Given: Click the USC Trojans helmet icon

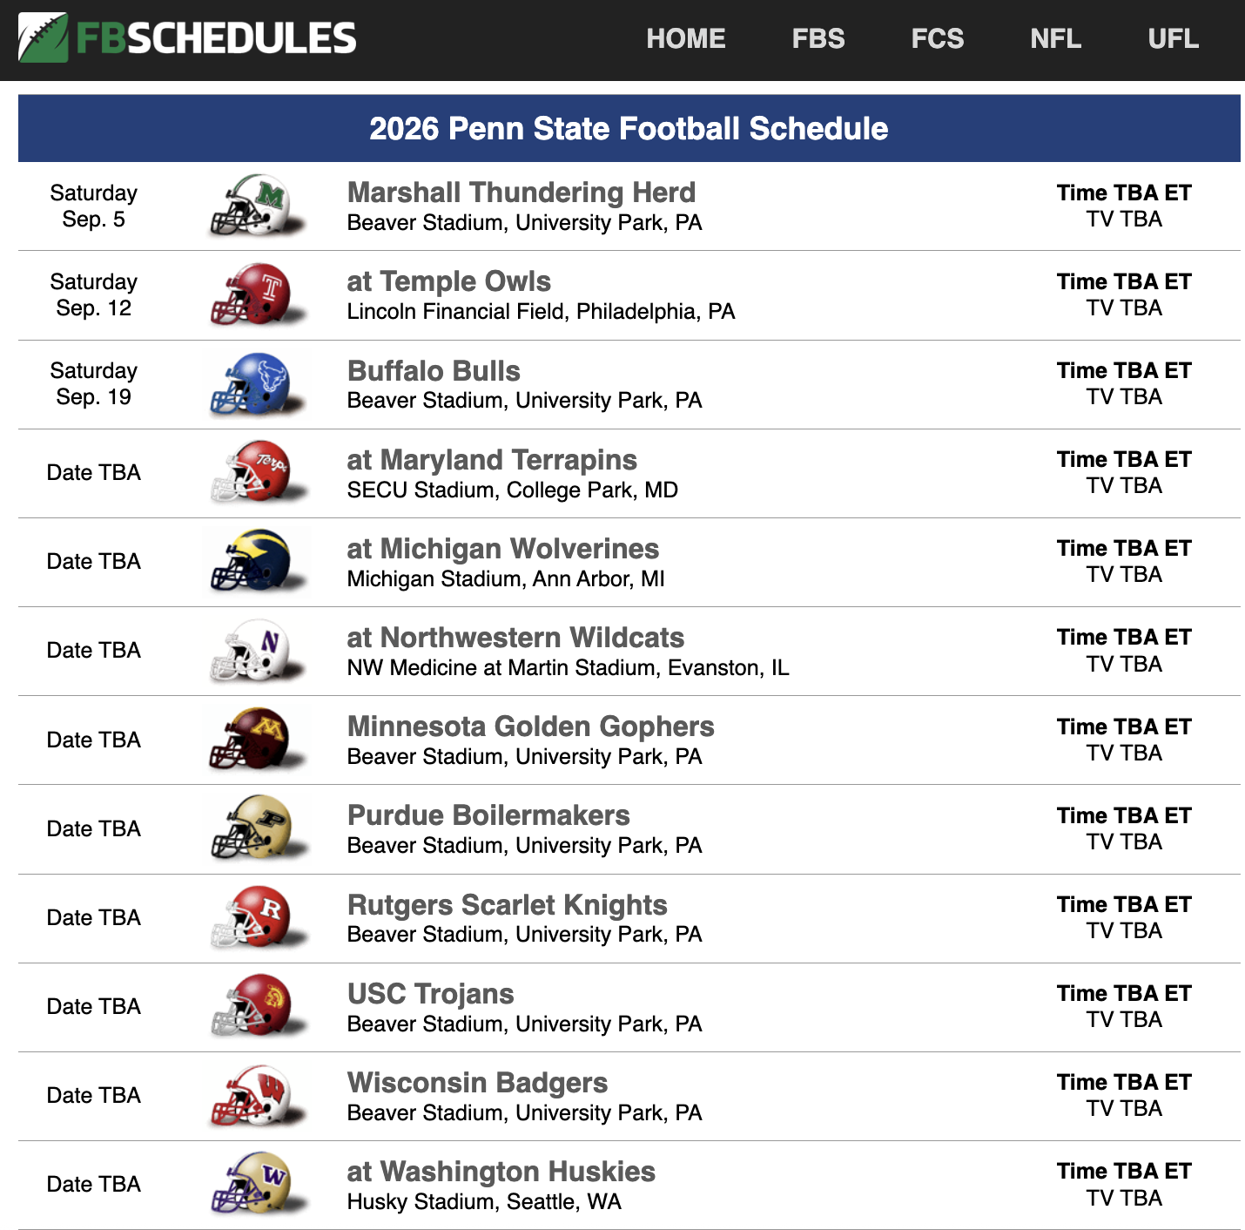Looking at the screenshot, I should coord(258,1006).
